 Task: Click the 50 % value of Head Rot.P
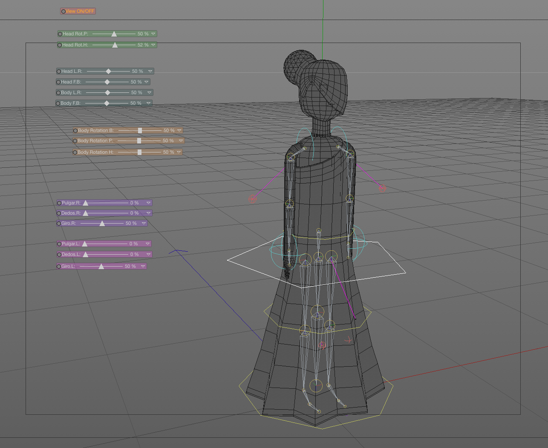tap(143, 34)
